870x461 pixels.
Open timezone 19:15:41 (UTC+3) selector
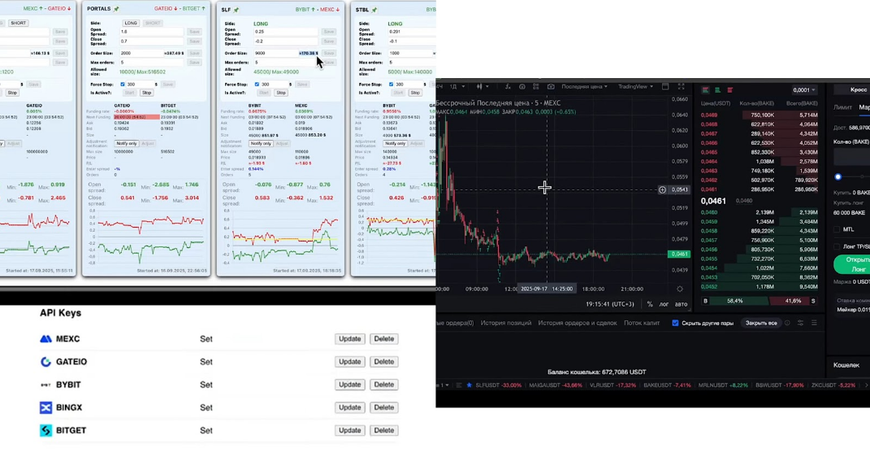pyautogui.click(x=610, y=304)
